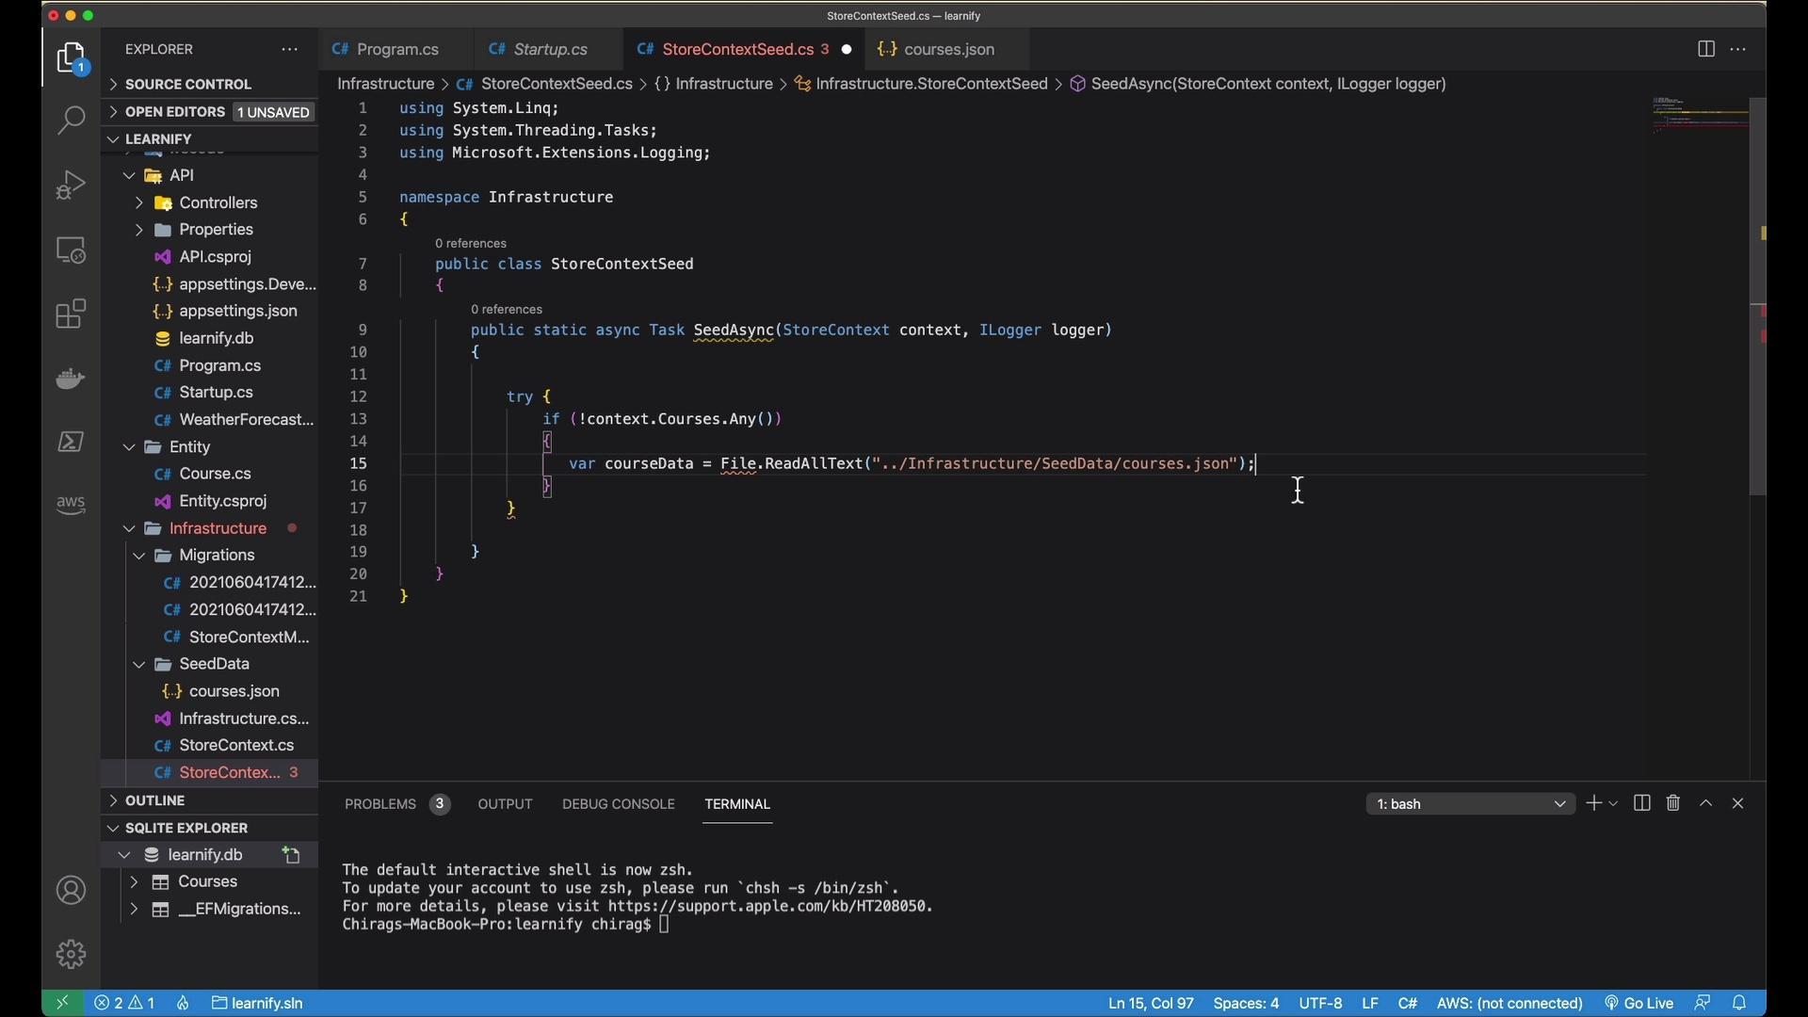Kill the terminal with trash icon

tap(1673, 803)
